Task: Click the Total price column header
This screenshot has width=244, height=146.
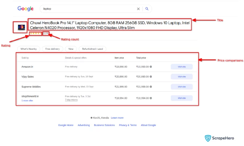Action: pyautogui.click(x=141, y=58)
